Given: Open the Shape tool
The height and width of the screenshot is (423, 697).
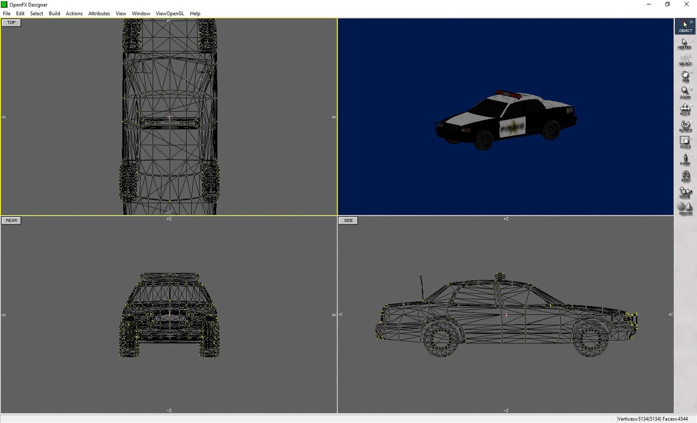Looking at the screenshot, I should (x=685, y=192).
